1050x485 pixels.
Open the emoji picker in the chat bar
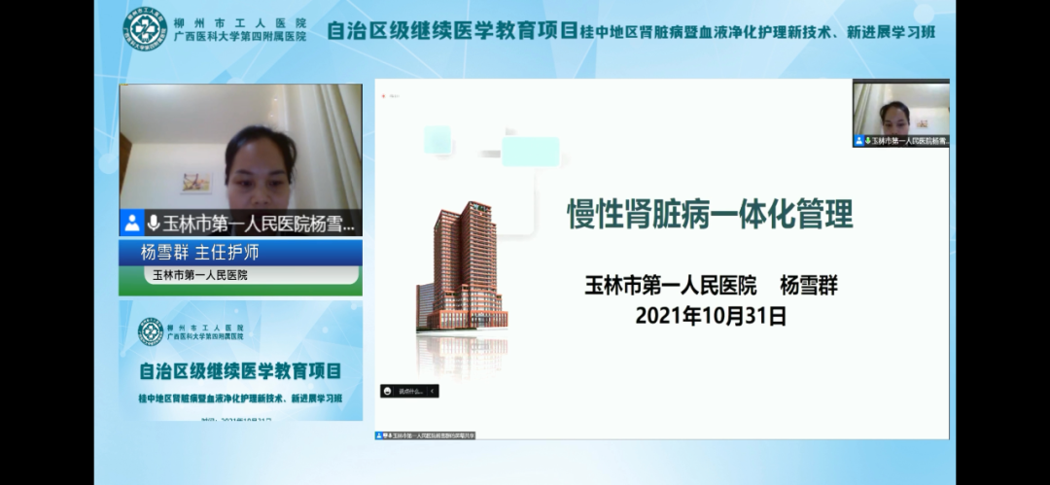pos(388,392)
